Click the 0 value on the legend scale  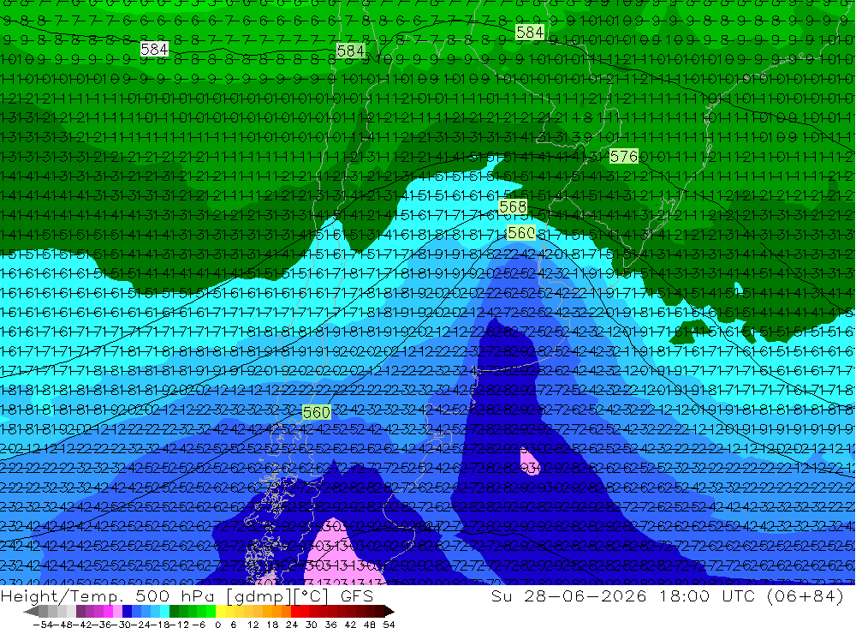[x=217, y=625]
